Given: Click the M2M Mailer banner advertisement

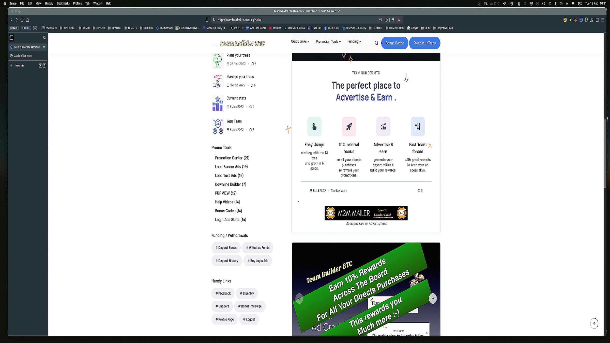Looking at the screenshot, I should pos(366,213).
